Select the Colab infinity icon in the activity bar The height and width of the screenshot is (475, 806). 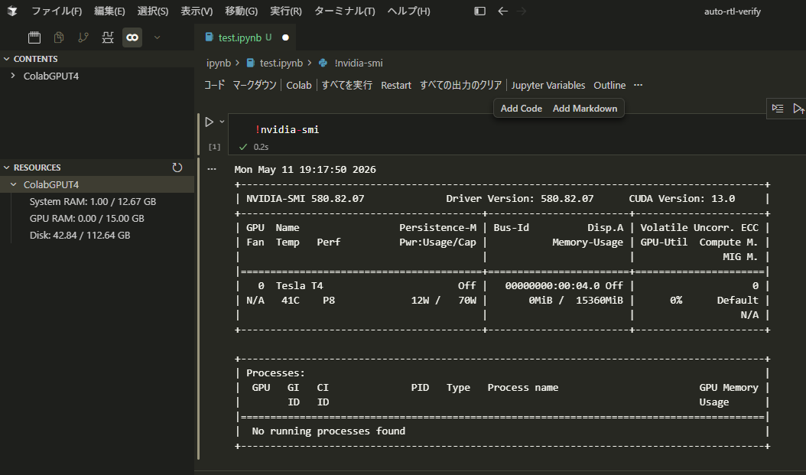coord(132,37)
